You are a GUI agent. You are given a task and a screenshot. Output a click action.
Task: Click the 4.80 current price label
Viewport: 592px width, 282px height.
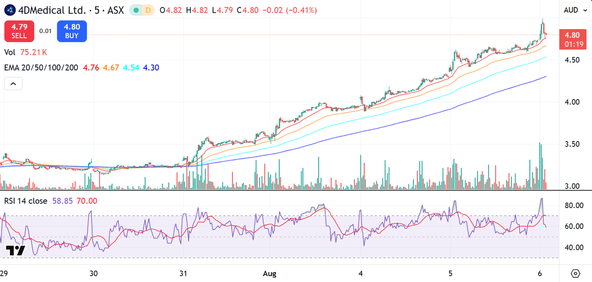click(x=572, y=39)
